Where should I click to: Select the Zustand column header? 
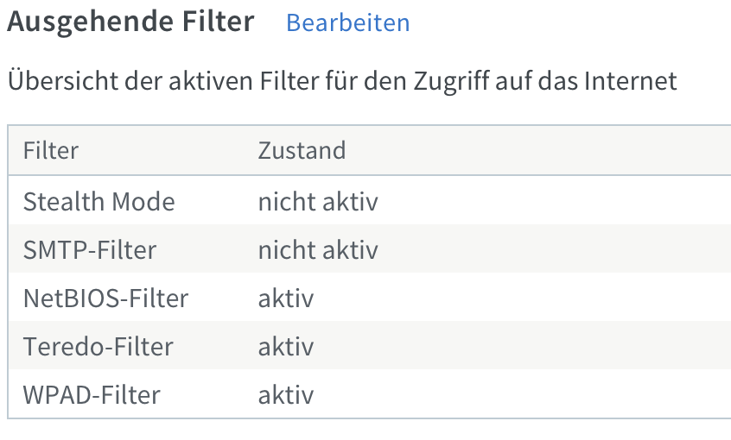tap(302, 150)
